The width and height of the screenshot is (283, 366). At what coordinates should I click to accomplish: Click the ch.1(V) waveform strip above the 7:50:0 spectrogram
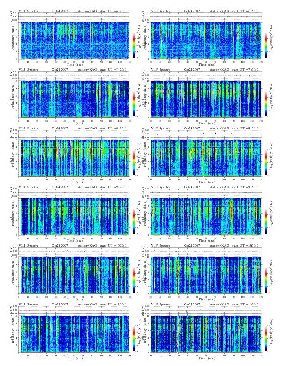pos(206,75)
